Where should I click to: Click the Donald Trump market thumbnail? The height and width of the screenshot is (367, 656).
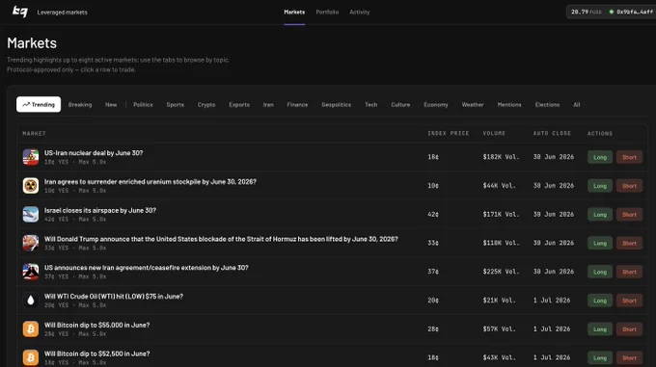coord(31,243)
